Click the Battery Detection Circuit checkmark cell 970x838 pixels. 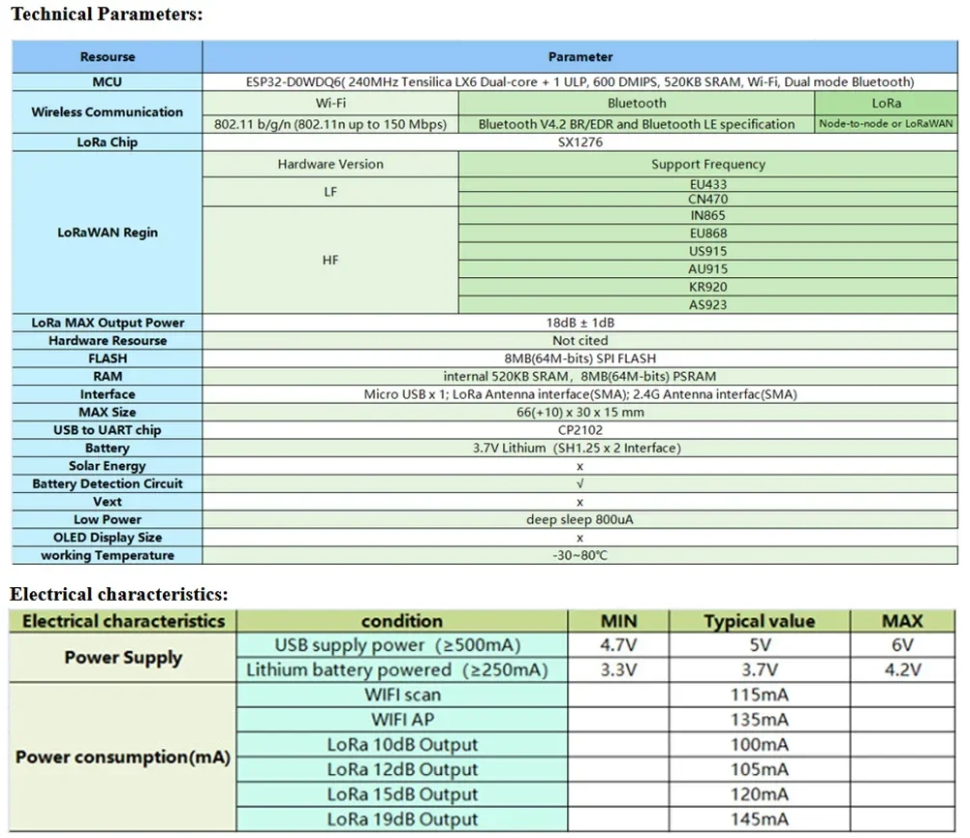(x=579, y=483)
